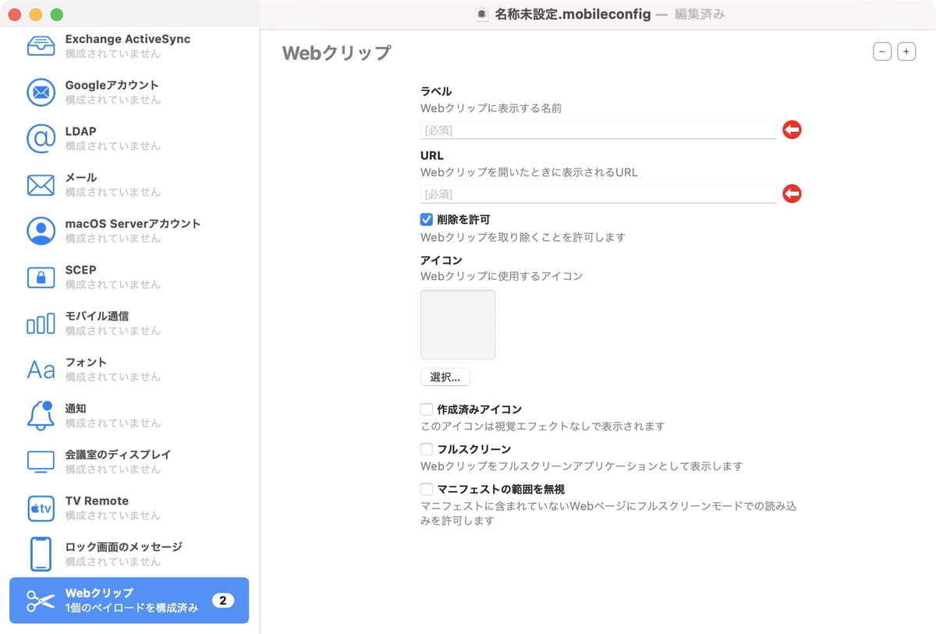This screenshot has width=936, height=634.
Task: Select the highlighted Webクリップ sidebar row
Action: pos(129,600)
